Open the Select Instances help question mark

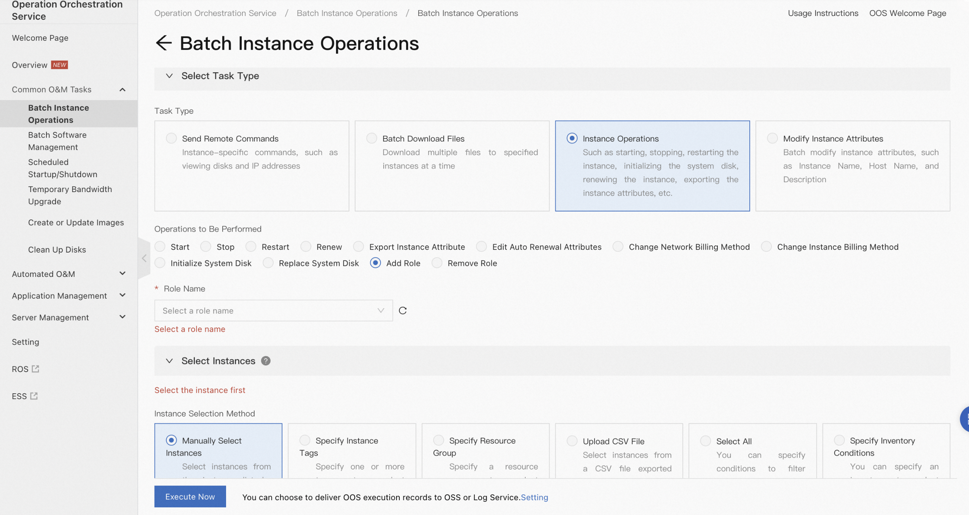click(266, 361)
